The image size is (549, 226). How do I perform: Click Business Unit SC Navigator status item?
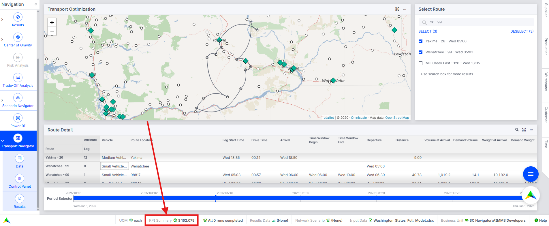coord(483,220)
